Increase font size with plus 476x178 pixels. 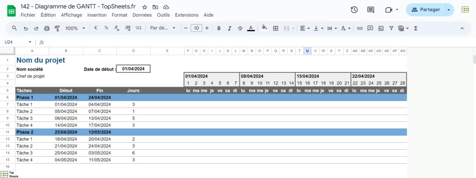pyautogui.click(x=207, y=28)
